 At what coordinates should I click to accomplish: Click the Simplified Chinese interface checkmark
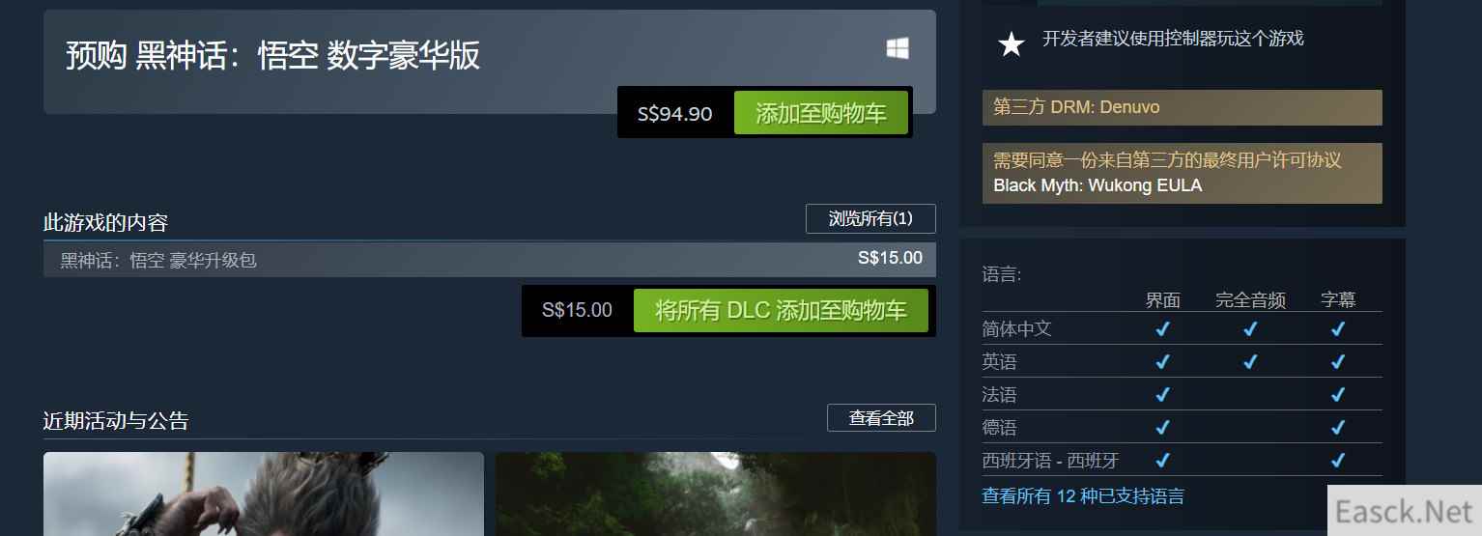pos(1162,329)
